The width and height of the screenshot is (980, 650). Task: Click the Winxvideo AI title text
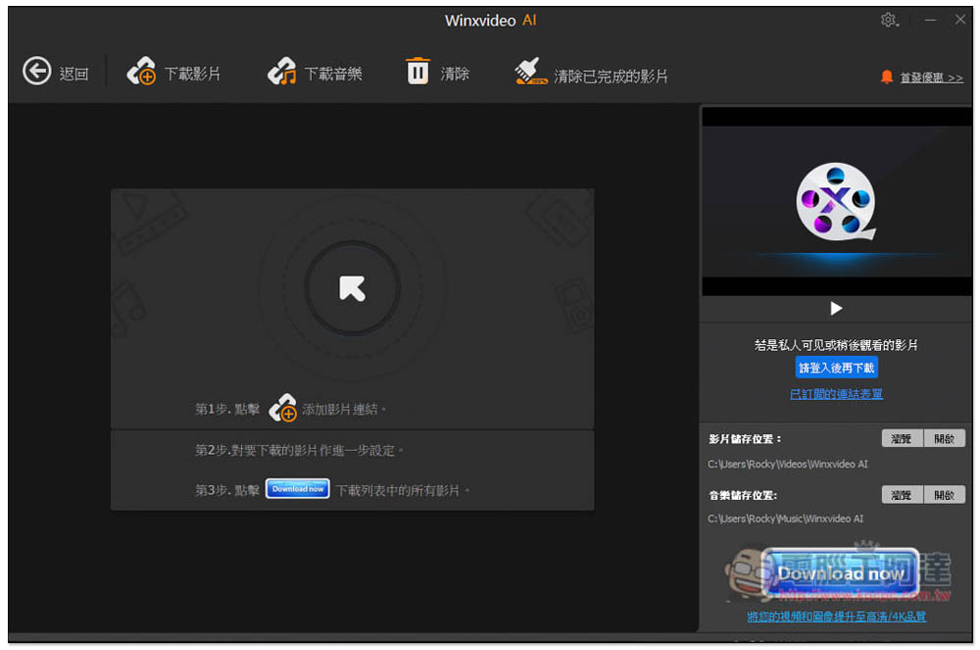pyautogui.click(x=491, y=21)
